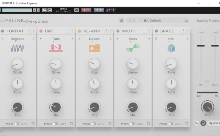This screenshot has height=136, width=220.
Task: Reset the SPACE module with its reset arrow
Action: click(x=187, y=124)
